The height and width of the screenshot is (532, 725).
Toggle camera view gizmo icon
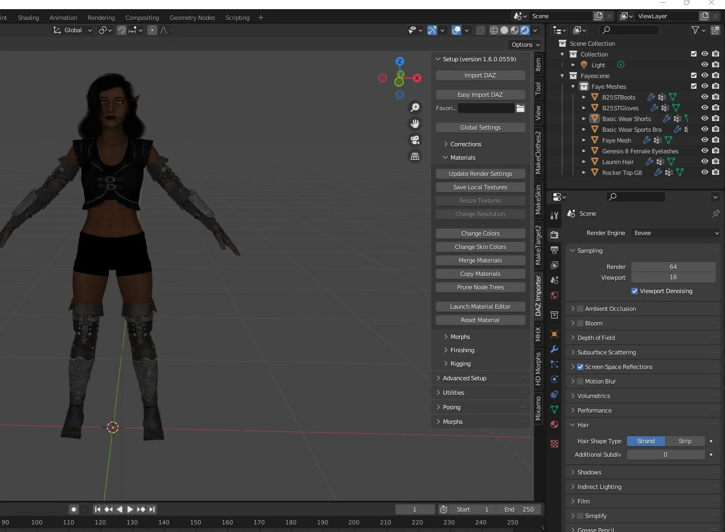pos(415,140)
